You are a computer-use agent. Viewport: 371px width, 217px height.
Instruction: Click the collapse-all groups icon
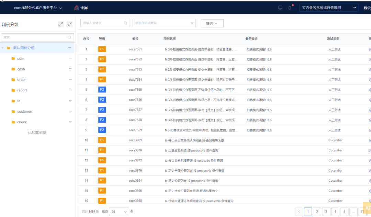click(x=70, y=24)
